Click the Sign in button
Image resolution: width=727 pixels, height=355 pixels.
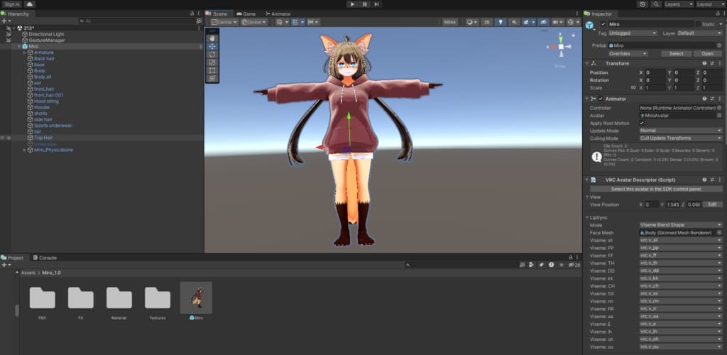click(12, 4)
